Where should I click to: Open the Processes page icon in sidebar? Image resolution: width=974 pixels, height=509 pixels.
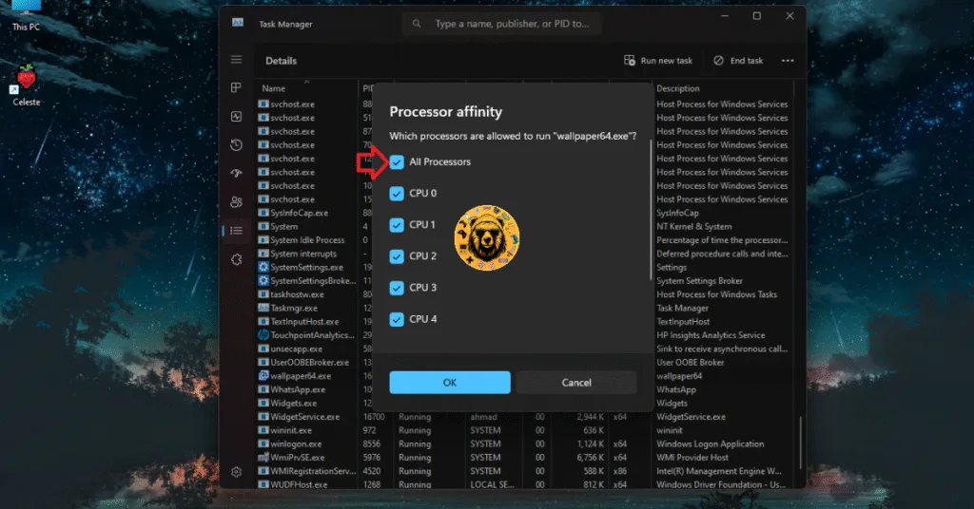pyautogui.click(x=236, y=88)
